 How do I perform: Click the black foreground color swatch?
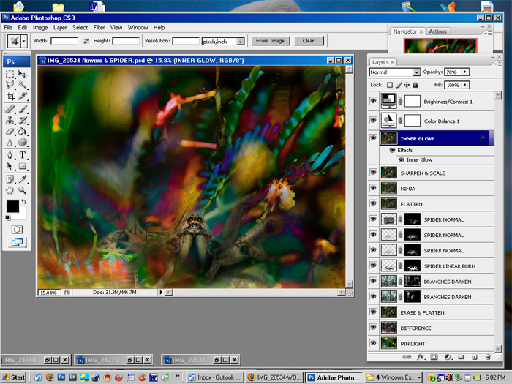(x=12, y=207)
